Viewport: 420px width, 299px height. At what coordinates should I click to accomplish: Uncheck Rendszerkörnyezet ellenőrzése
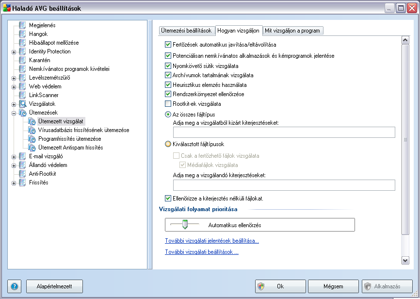[168, 94]
